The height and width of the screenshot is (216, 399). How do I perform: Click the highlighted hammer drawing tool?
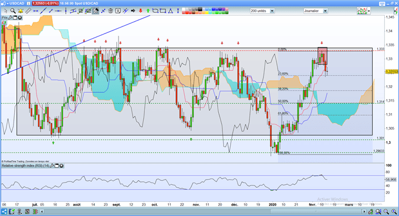pyautogui.click(x=96, y=11)
